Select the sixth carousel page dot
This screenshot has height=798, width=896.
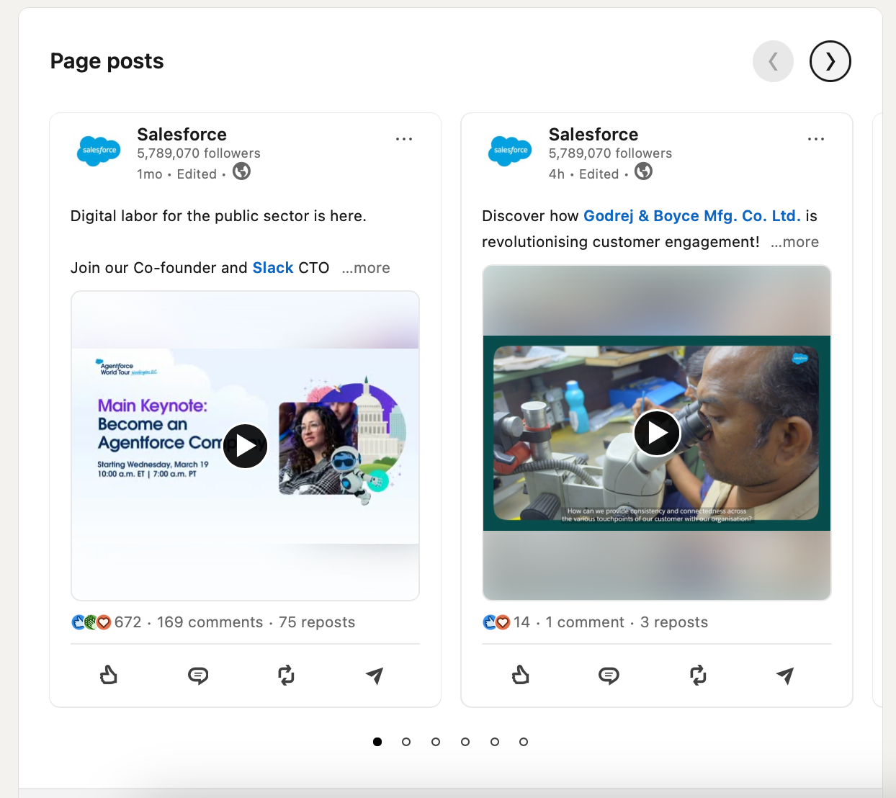[524, 742]
